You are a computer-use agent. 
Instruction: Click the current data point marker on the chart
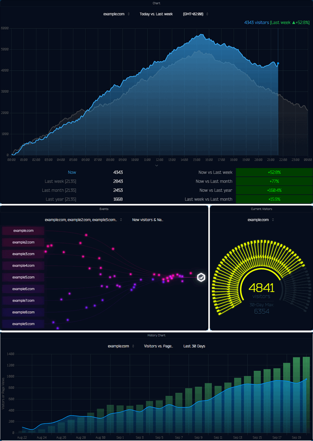(278, 64)
